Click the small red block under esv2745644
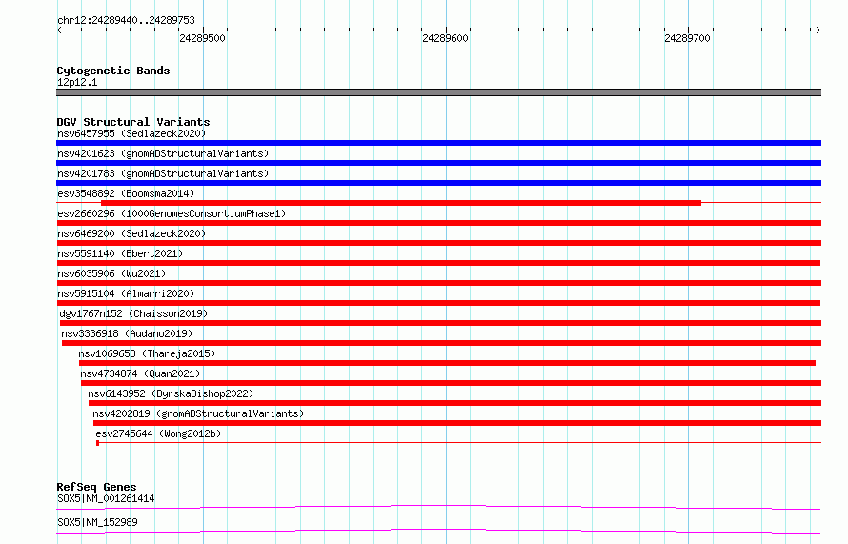The image size is (848, 544). coord(98,443)
